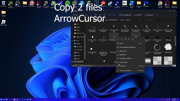The image size is (180, 101).
Task: Switch to details view in status bar
Action: [173, 66]
